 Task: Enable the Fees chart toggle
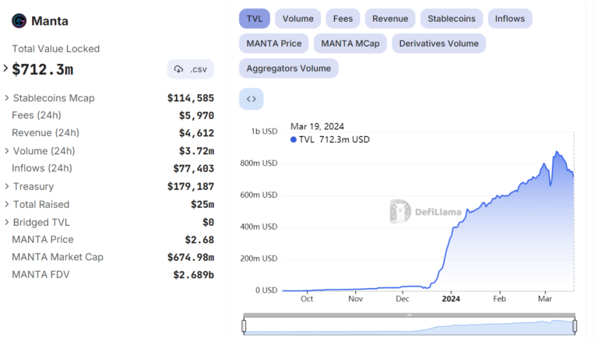click(x=342, y=18)
